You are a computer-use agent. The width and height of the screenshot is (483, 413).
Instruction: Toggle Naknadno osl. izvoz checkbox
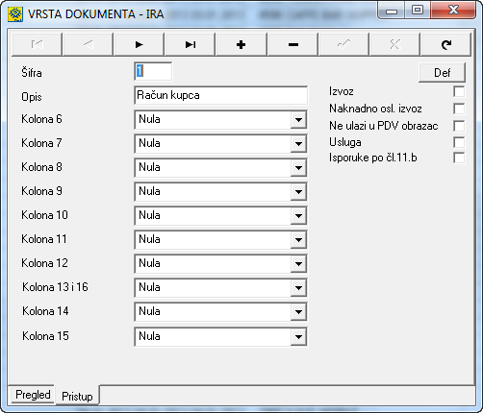pyautogui.click(x=459, y=109)
